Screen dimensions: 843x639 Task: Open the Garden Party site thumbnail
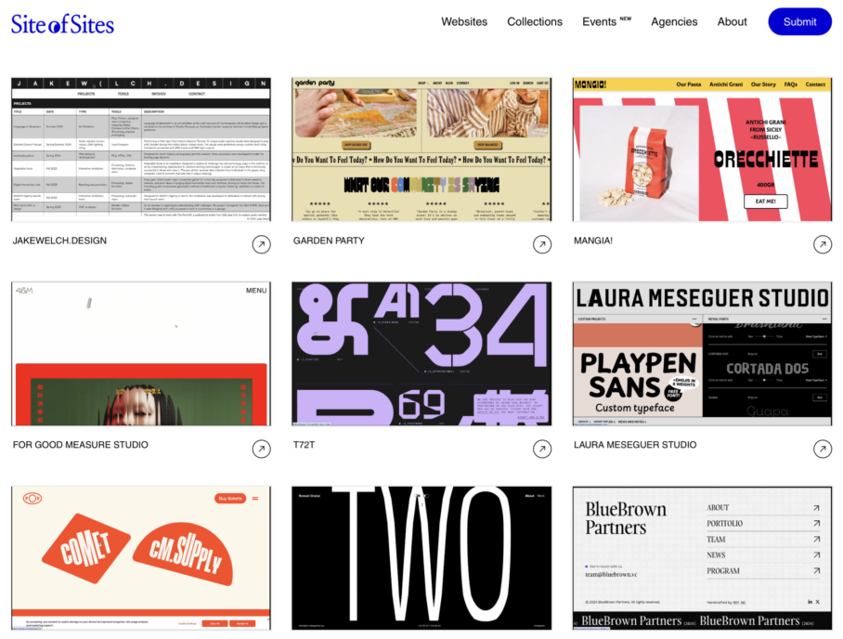pyautogui.click(x=421, y=149)
